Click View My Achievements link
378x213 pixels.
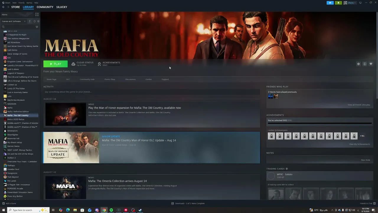click(x=359, y=144)
